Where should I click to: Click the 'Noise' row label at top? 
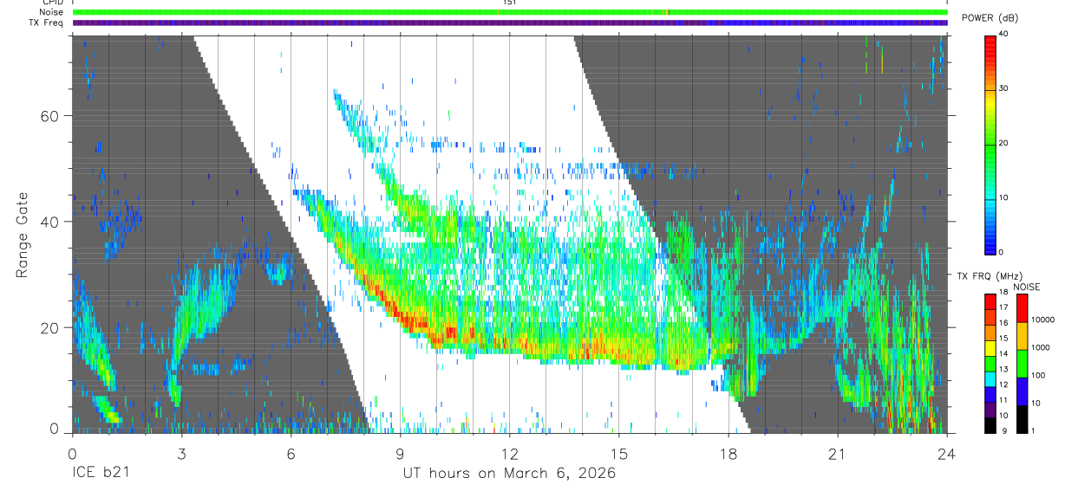click(53, 12)
